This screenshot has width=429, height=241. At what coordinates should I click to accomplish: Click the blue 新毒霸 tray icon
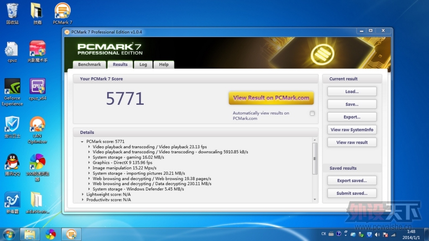tap(369, 234)
